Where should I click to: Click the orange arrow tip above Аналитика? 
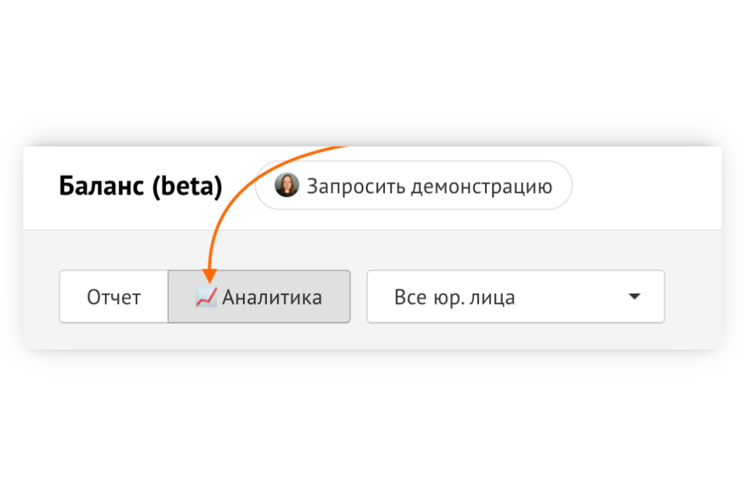point(210,276)
